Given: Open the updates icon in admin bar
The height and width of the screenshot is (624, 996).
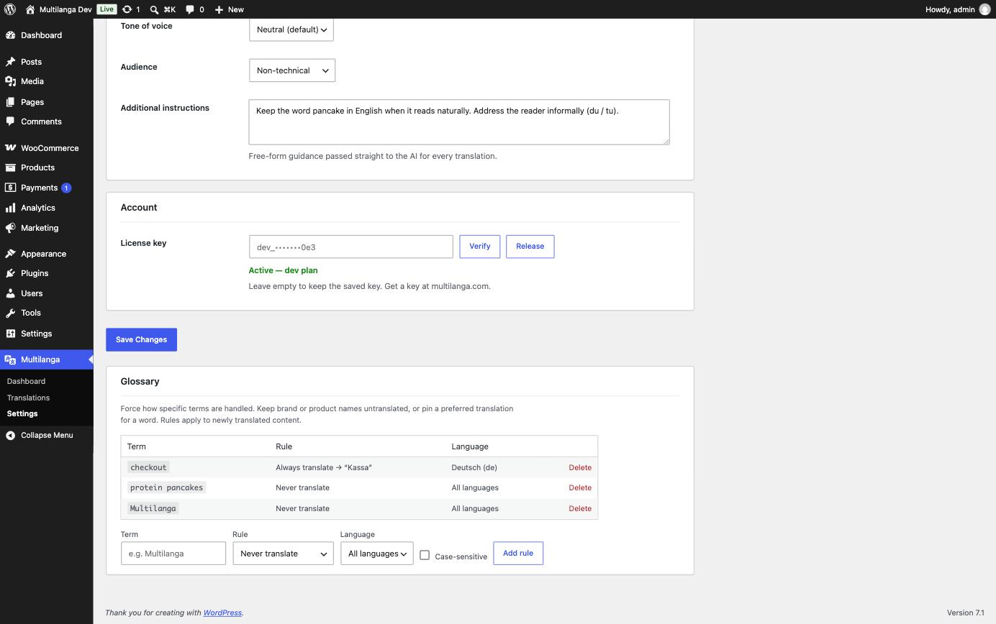Looking at the screenshot, I should (127, 9).
